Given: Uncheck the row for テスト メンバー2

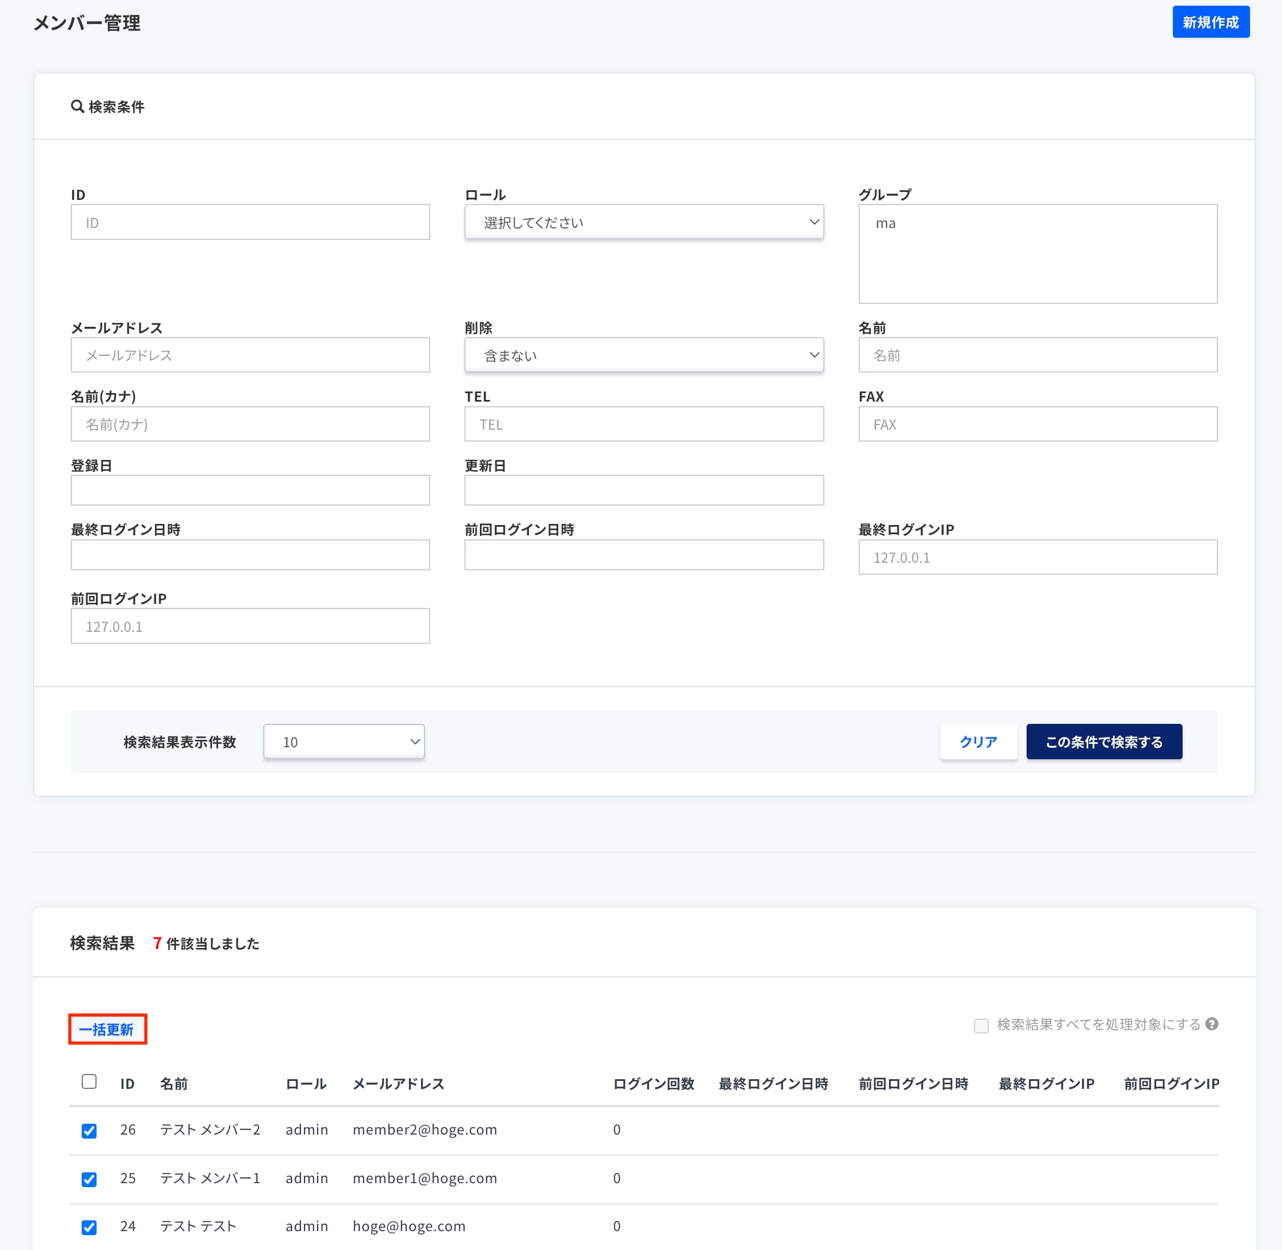Looking at the screenshot, I should tap(89, 1131).
